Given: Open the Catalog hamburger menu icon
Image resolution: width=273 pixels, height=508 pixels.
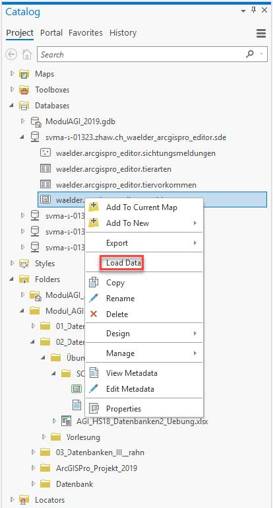Looking at the screenshot, I should coord(261,33).
